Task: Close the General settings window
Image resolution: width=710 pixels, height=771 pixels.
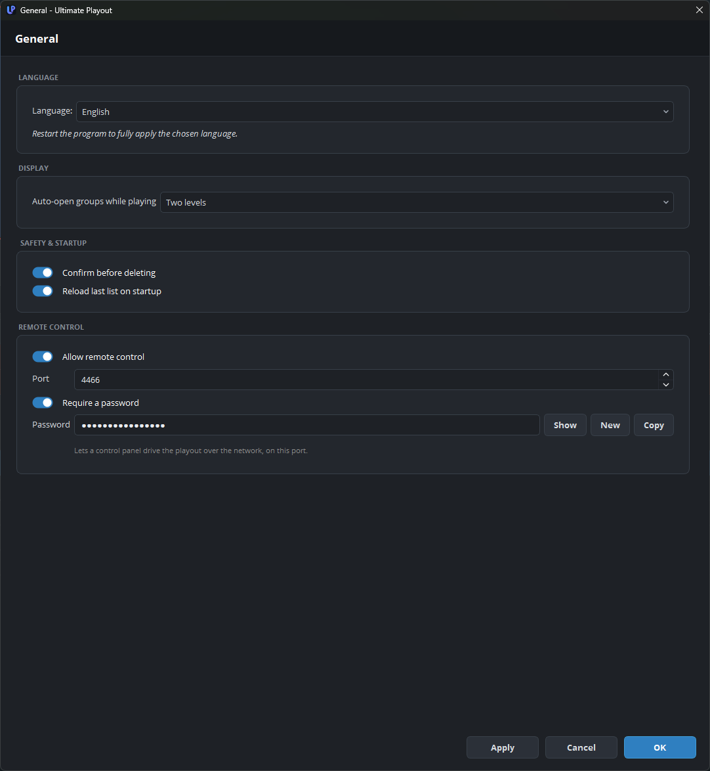Action: click(700, 10)
